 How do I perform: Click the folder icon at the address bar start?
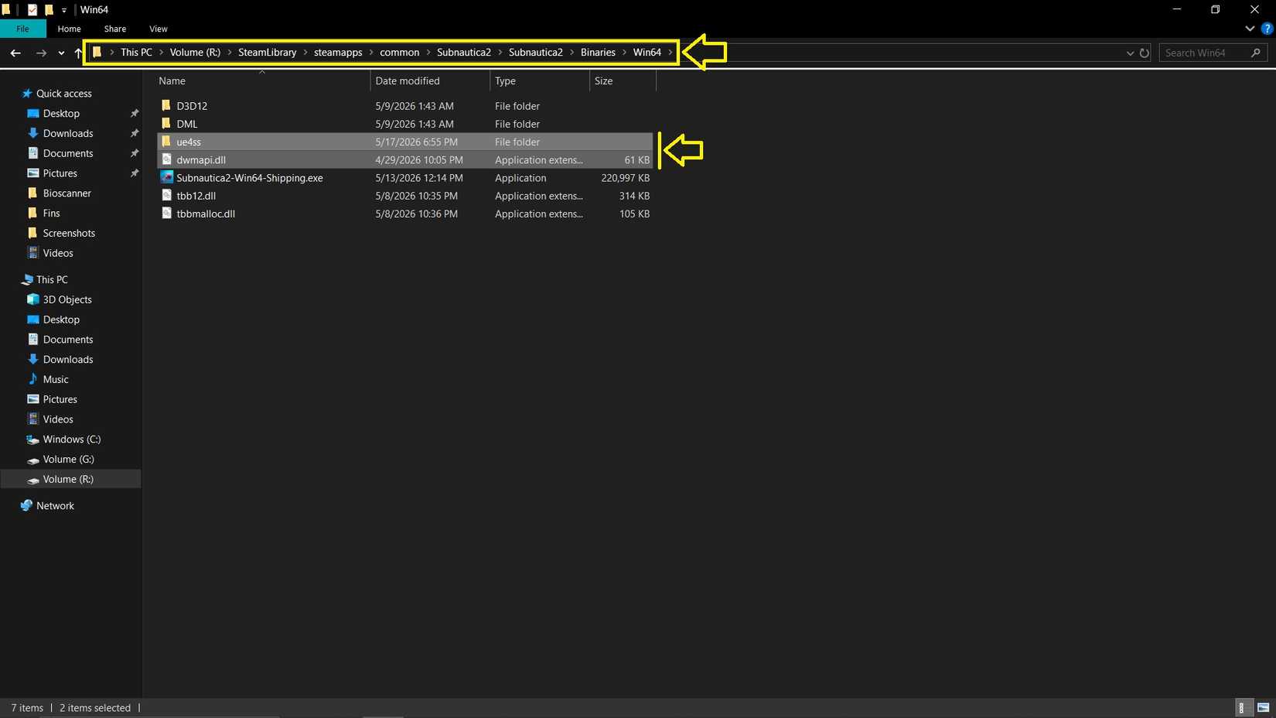click(97, 52)
